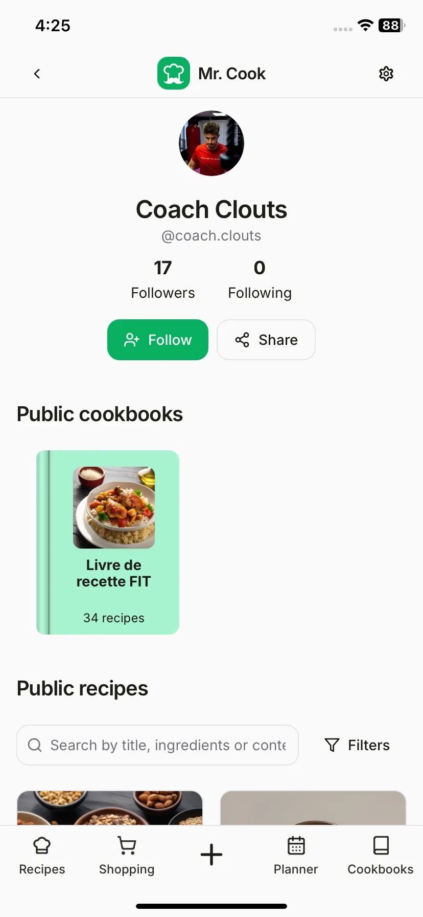Go back using the left chevron
423x917 pixels.
point(37,74)
